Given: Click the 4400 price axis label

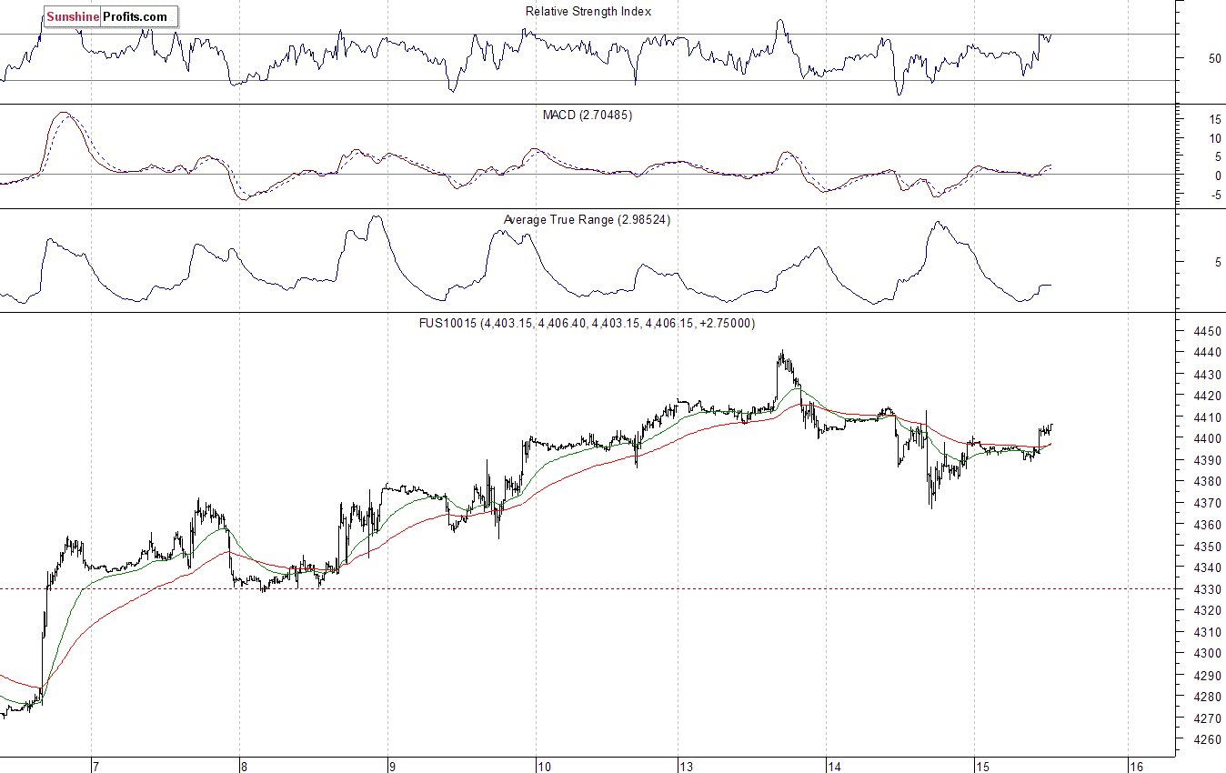Looking at the screenshot, I should tap(1209, 439).
